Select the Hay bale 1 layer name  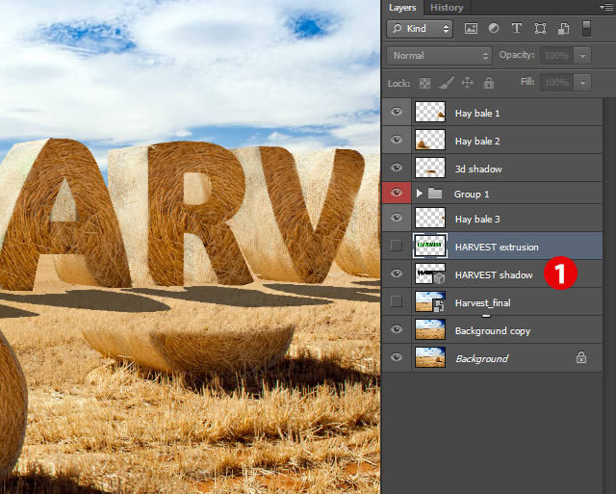pyautogui.click(x=477, y=114)
